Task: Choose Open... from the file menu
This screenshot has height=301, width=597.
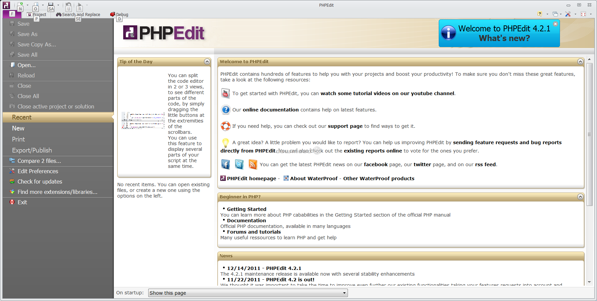Action: (x=58, y=65)
